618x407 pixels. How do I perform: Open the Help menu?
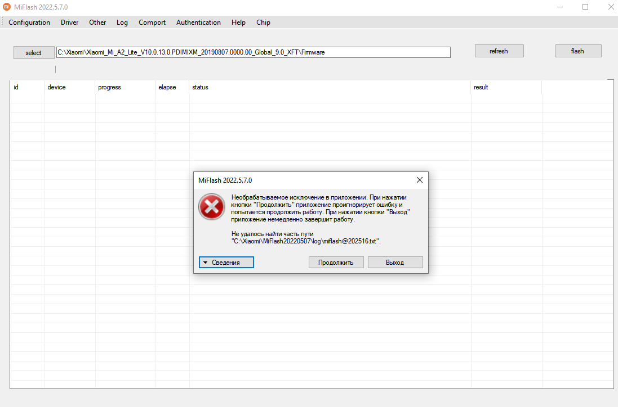(238, 22)
